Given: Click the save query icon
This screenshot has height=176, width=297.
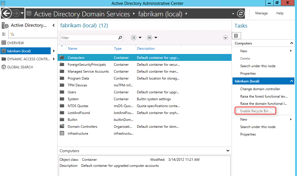Looking at the screenshot, I should (149, 38).
